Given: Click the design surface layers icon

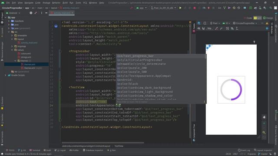Looking at the screenshot, I should point(199,23).
